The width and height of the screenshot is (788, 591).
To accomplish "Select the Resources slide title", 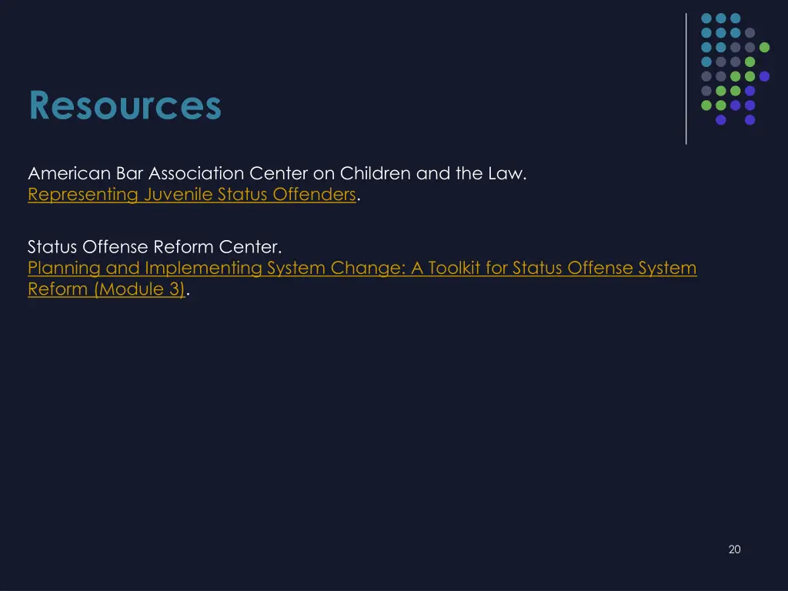I will click(x=125, y=105).
